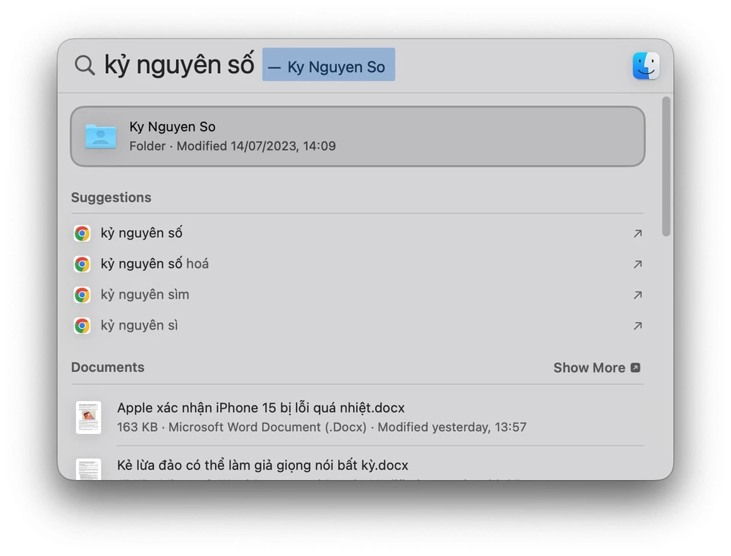Open the Finder icon at top right

click(646, 66)
